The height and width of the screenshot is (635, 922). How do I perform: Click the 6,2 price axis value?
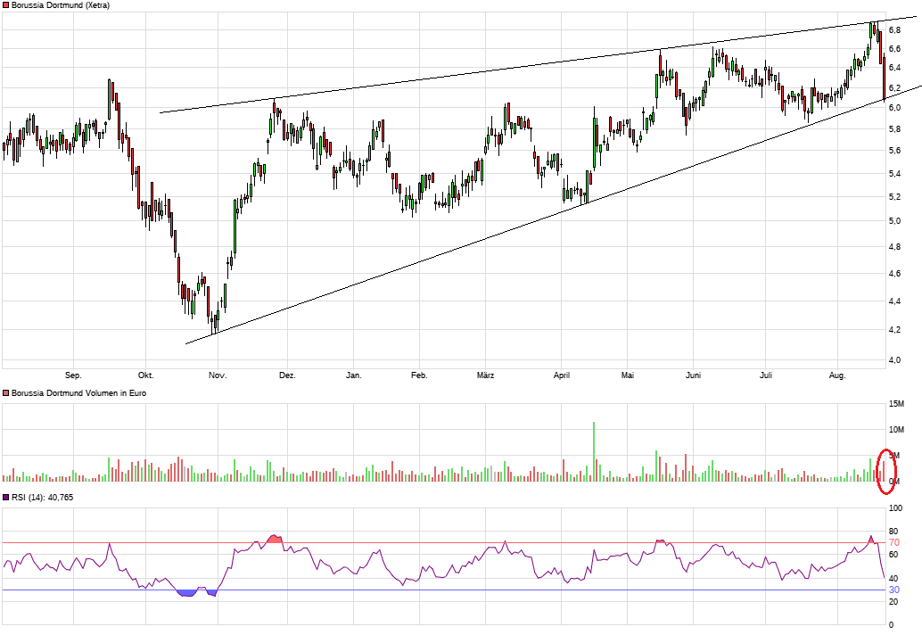894,87
